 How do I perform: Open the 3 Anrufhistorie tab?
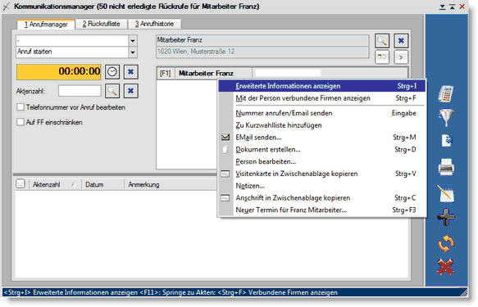(x=154, y=24)
